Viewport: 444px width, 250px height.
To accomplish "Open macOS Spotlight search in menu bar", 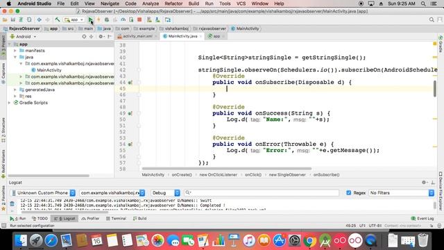I will 423,3.
